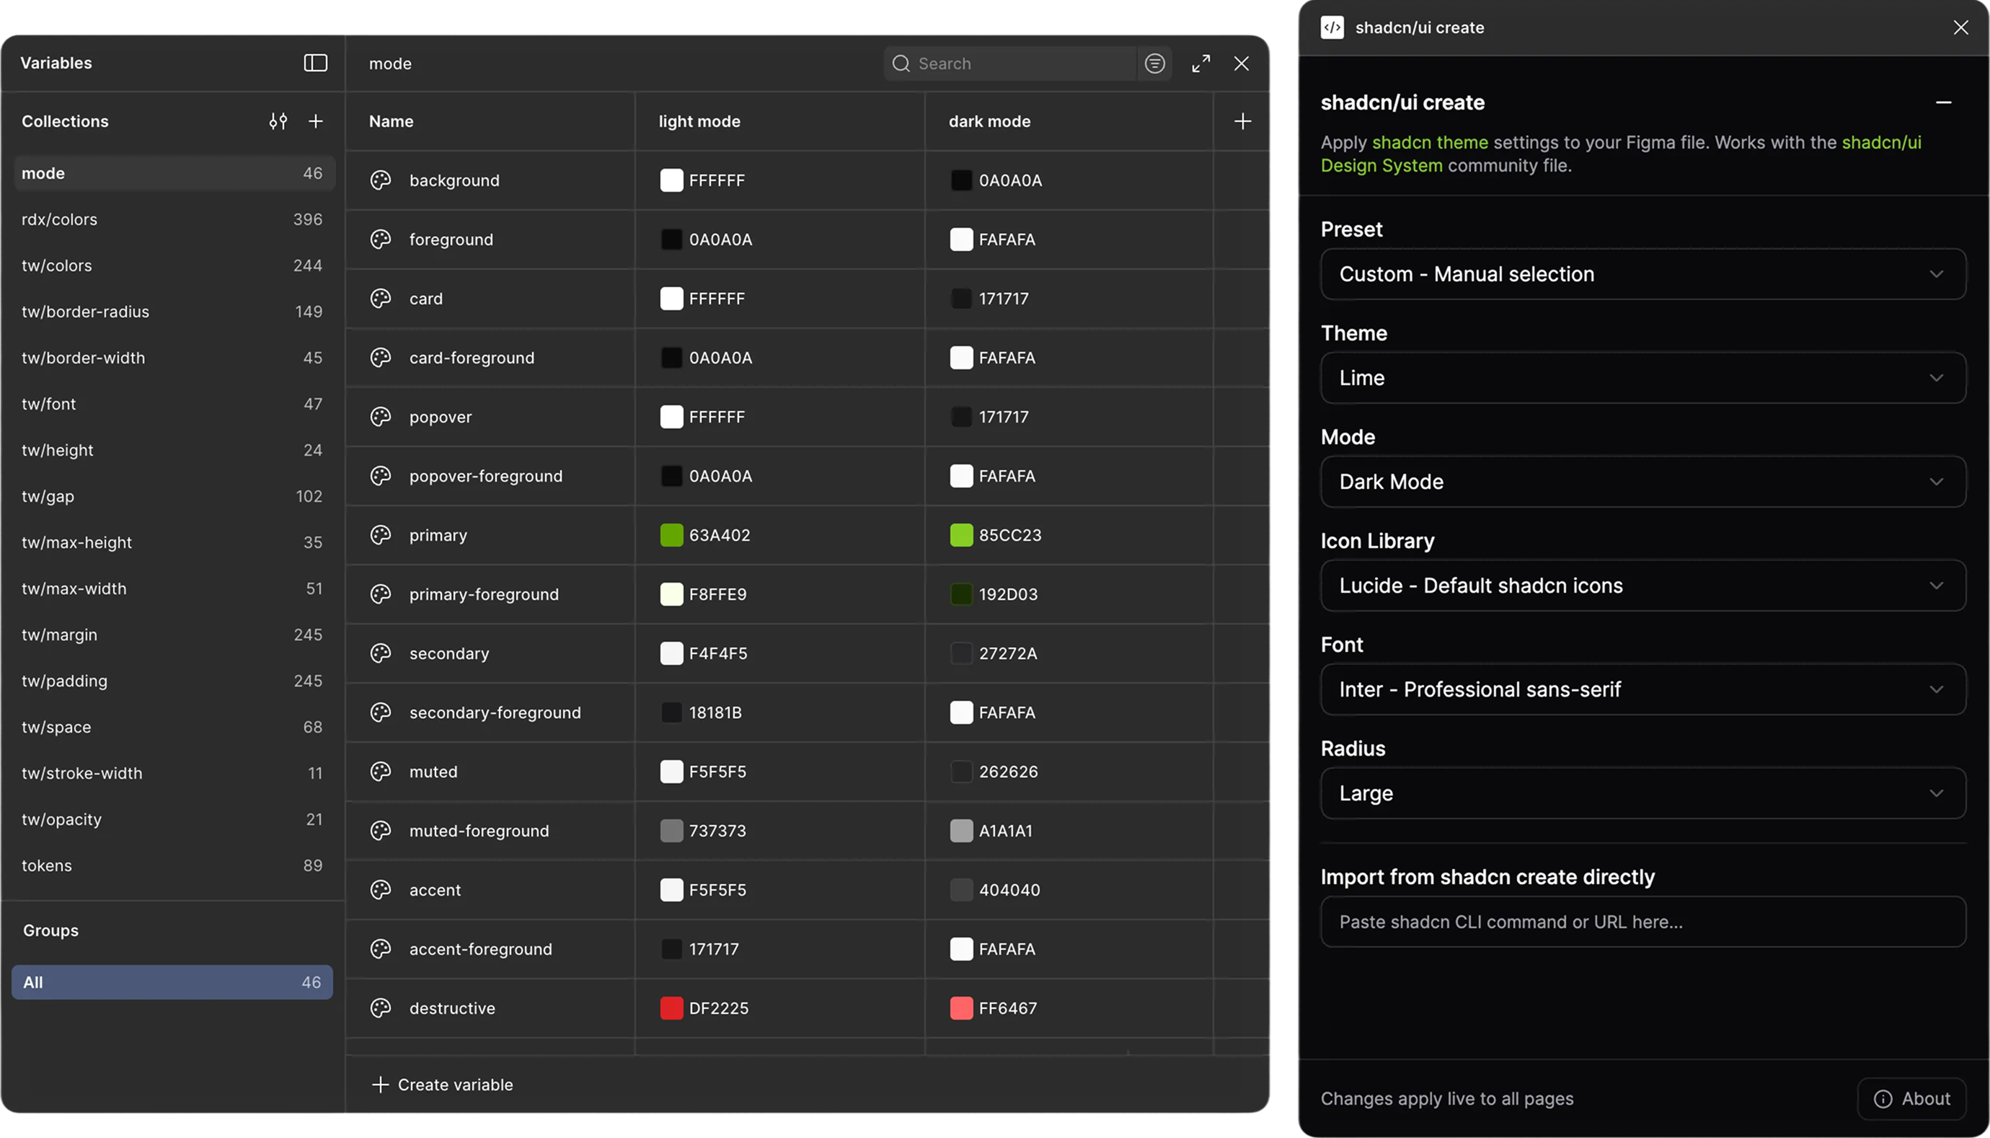Focus the paste shadcn CLI command field
The image size is (1990, 1138).
(x=1642, y=922)
